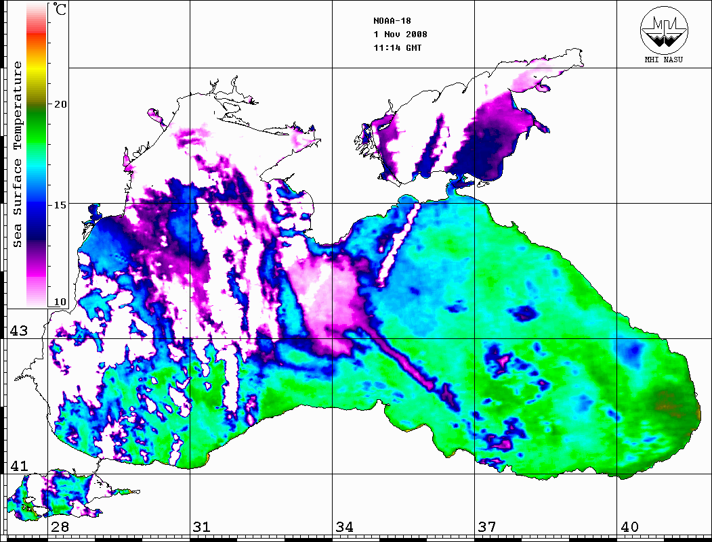This screenshot has width=712, height=542.
Task: Click the longitude label 37
Action: tap(487, 527)
